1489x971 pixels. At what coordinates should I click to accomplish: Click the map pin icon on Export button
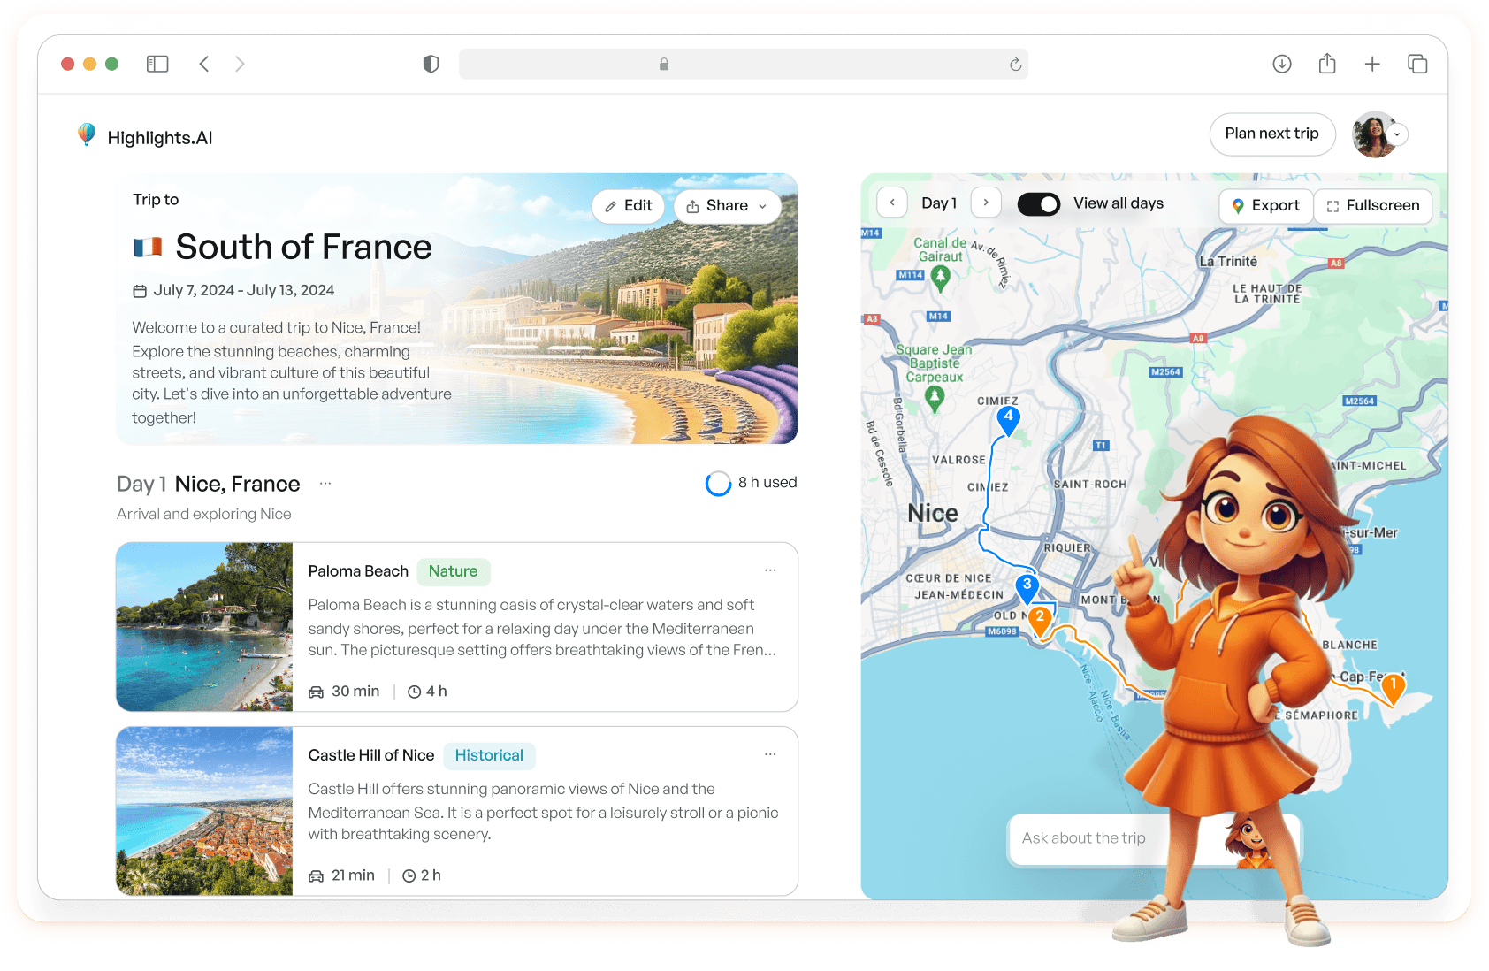pyautogui.click(x=1237, y=205)
